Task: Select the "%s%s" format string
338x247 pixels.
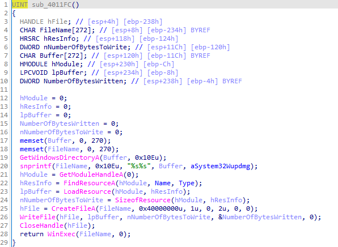Action: point(139,166)
